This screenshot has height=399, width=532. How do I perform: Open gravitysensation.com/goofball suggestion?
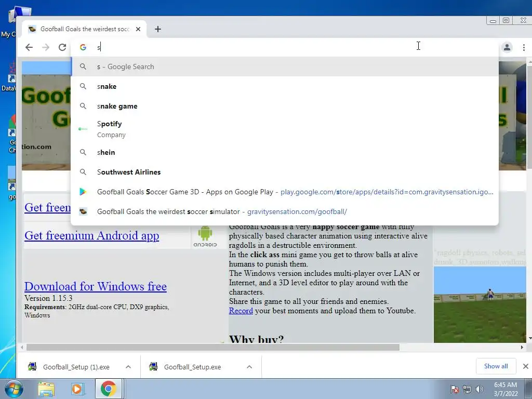coord(285,211)
